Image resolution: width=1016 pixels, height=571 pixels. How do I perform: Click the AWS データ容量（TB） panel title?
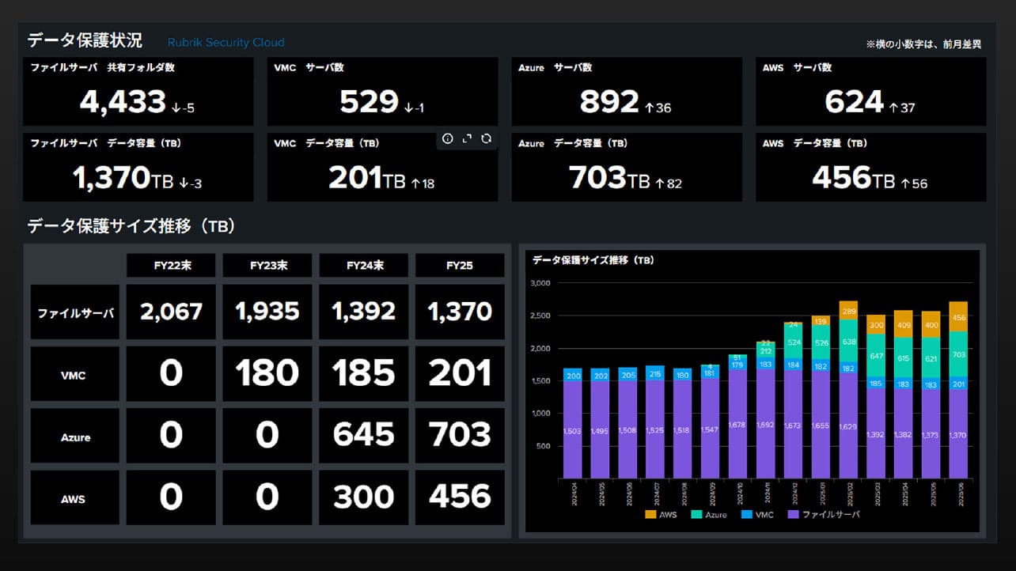tap(817, 144)
